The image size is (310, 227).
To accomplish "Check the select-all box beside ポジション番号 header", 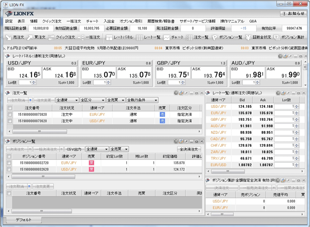I will (x=9, y=156).
